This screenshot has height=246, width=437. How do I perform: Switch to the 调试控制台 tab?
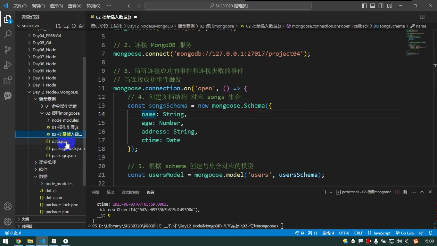130,192
